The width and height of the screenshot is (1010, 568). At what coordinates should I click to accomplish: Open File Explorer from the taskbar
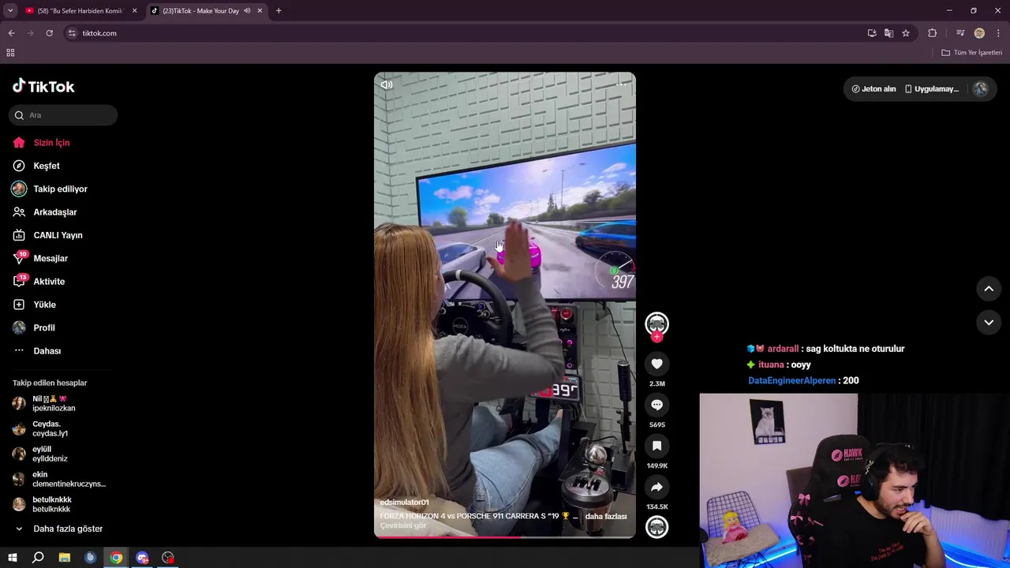[x=65, y=558]
